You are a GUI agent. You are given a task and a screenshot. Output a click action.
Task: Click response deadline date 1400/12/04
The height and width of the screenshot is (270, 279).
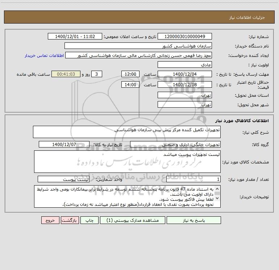coord(185,74)
